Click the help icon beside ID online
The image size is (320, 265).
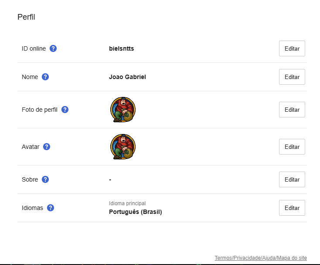[x=53, y=48]
